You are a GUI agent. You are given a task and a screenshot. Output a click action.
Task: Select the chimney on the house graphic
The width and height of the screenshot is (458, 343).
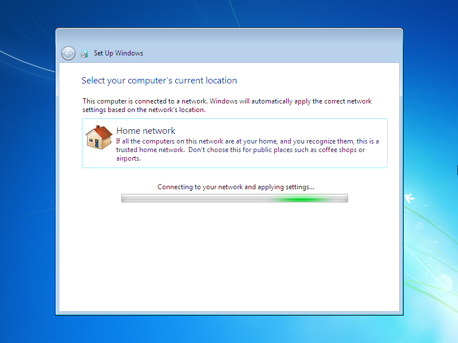pyautogui.click(x=97, y=126)
